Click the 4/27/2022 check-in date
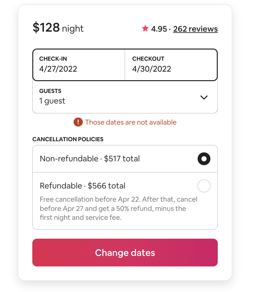Viewport: 259px width, 292px height. click(x=58, y=69)
